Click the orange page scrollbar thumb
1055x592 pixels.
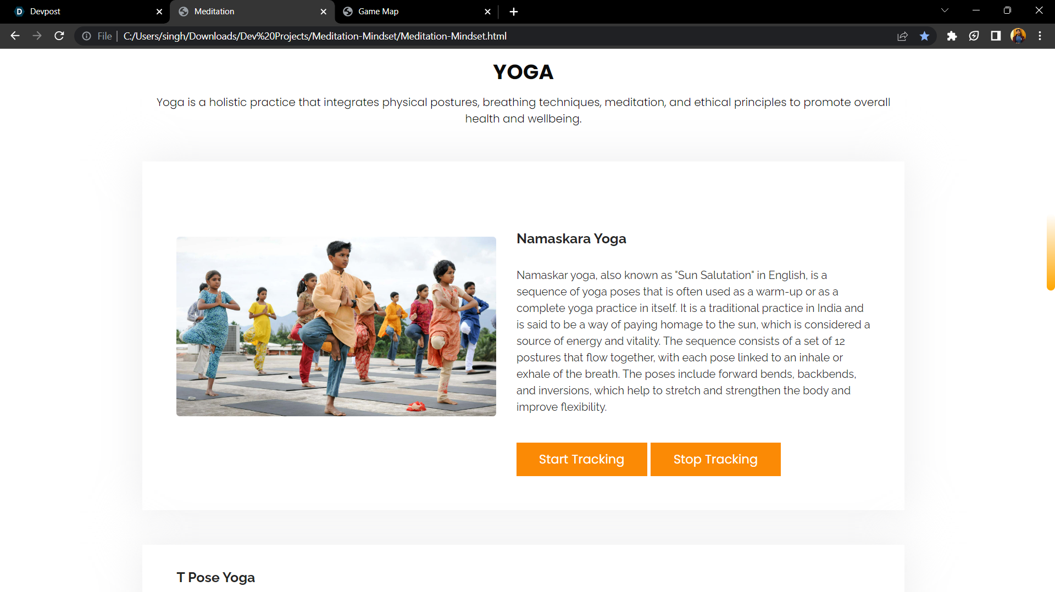[1051, 253]
